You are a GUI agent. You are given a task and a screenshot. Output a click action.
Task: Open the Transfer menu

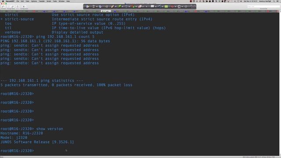point(42,1)
